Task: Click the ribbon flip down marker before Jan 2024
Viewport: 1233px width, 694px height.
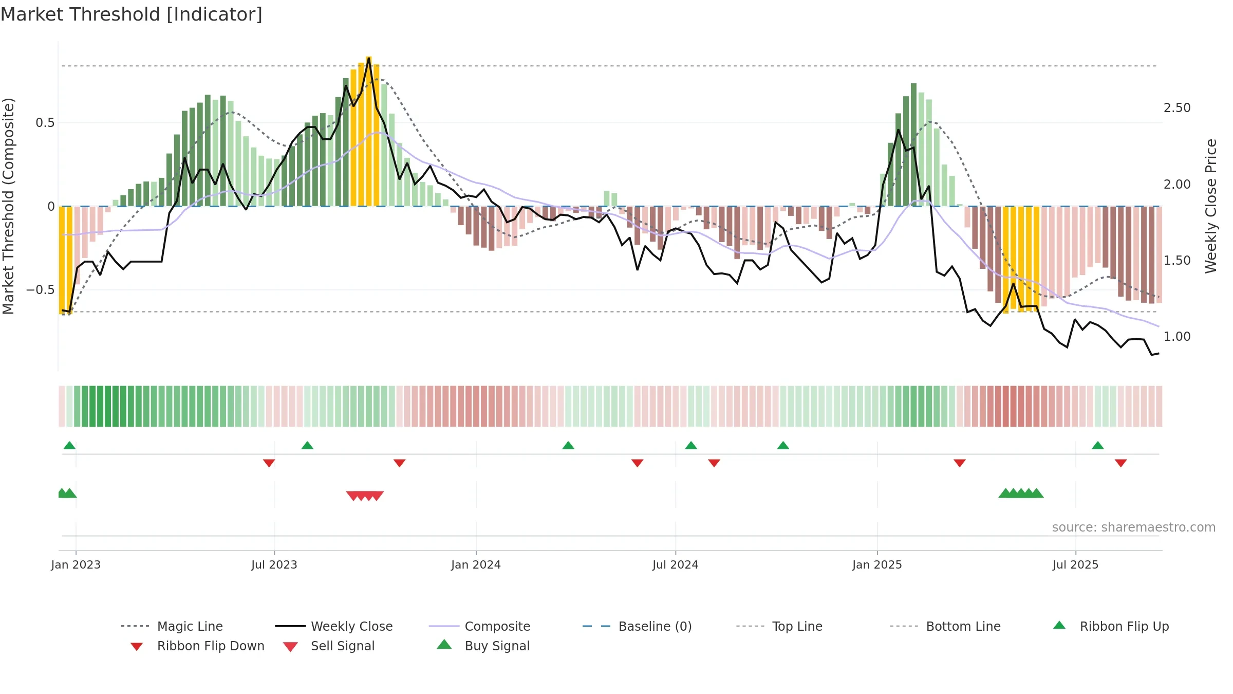Action: coord(400,463)
